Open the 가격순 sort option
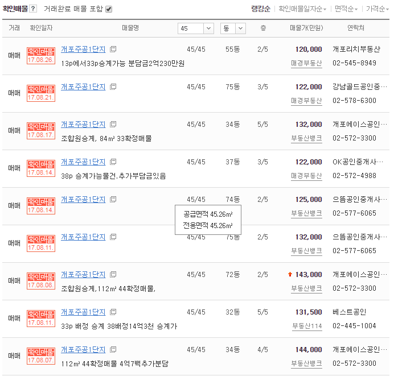 (x=377, y=9)
